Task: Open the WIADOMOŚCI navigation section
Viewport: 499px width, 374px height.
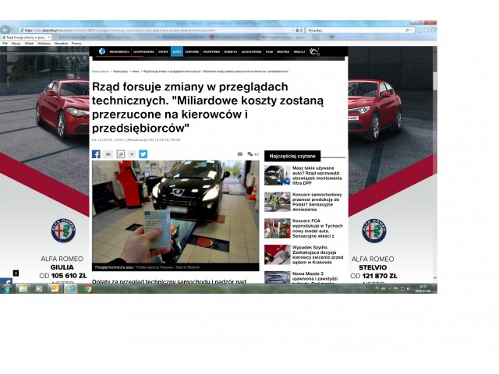Action: click(x=119, y=51)
